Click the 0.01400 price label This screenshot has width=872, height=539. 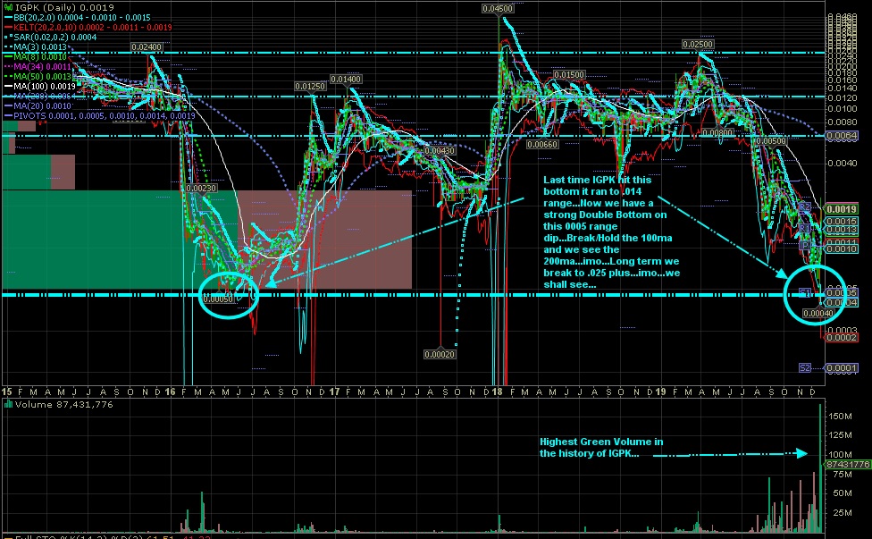[x=346, y=79]
